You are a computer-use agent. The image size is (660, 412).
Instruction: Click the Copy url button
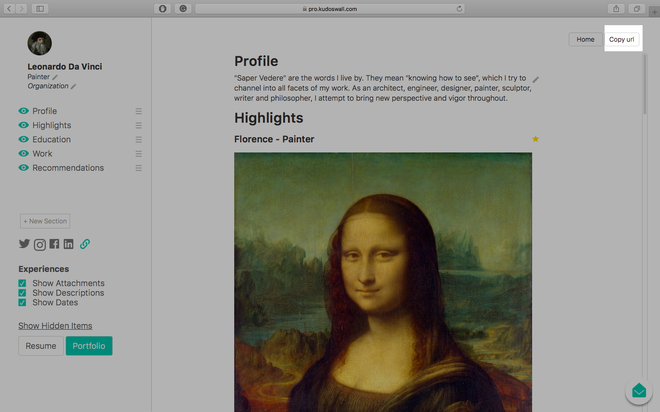621,39
